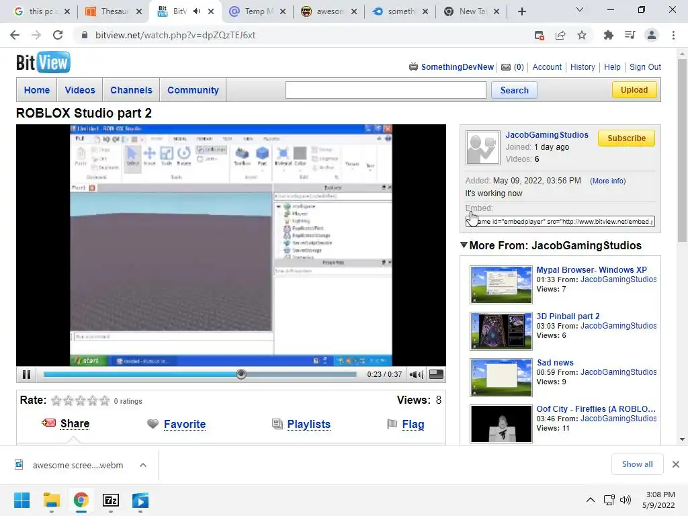Switch to the Thesaurus browser tab
The height and width of the screenshot is (516, 688).
pos(114,11)
